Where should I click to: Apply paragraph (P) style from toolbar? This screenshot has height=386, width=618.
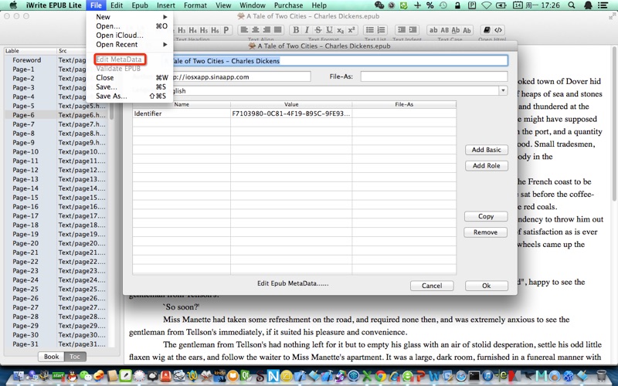(x=226, y=30)
